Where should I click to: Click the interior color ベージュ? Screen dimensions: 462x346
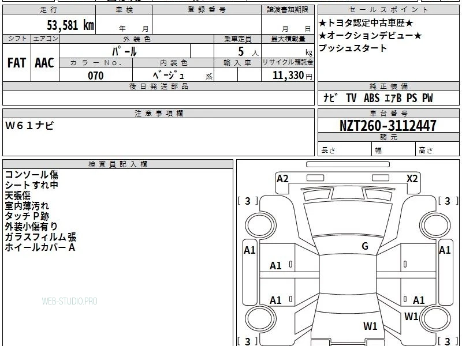[x=169, y=75]
